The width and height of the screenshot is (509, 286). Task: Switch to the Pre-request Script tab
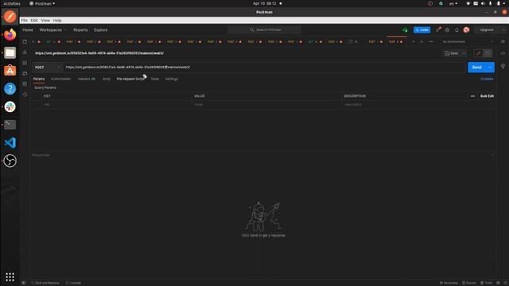click(130, 79)
